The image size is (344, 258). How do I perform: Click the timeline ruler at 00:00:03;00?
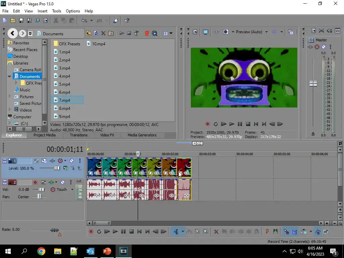207,154
